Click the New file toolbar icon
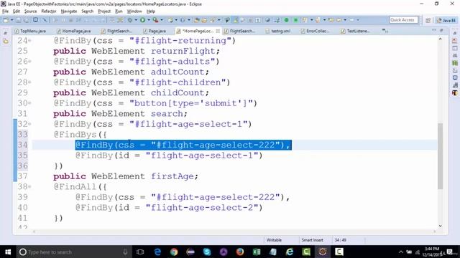The image size is (460, 258). click(6, 20)
